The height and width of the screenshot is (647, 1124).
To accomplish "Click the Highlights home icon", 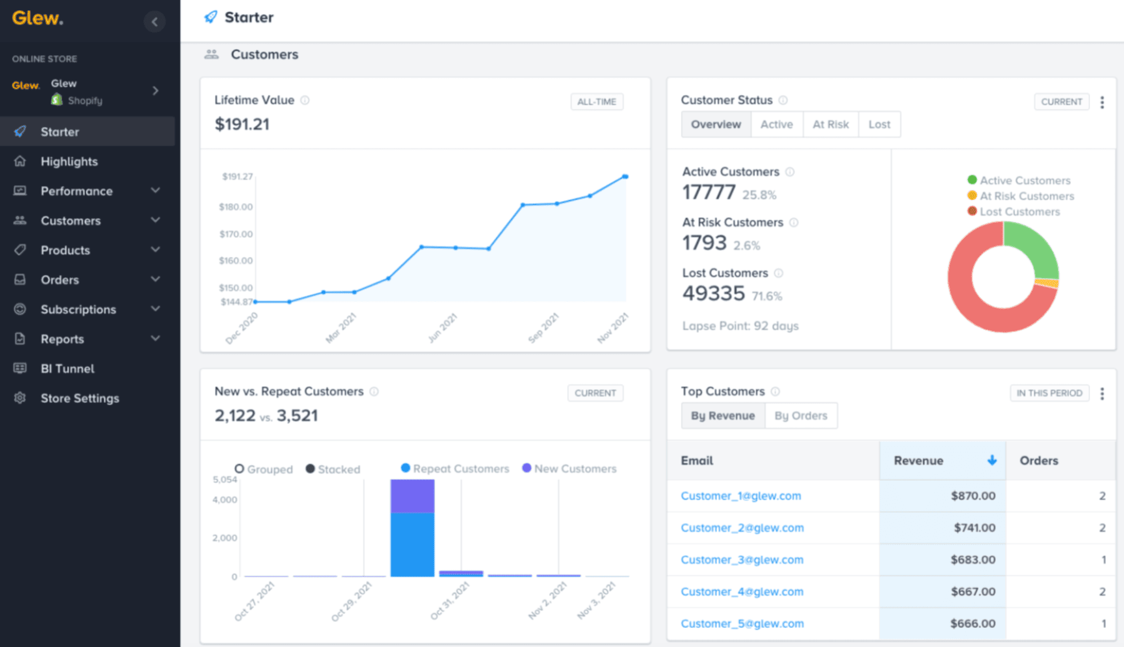I will [21, 161].
